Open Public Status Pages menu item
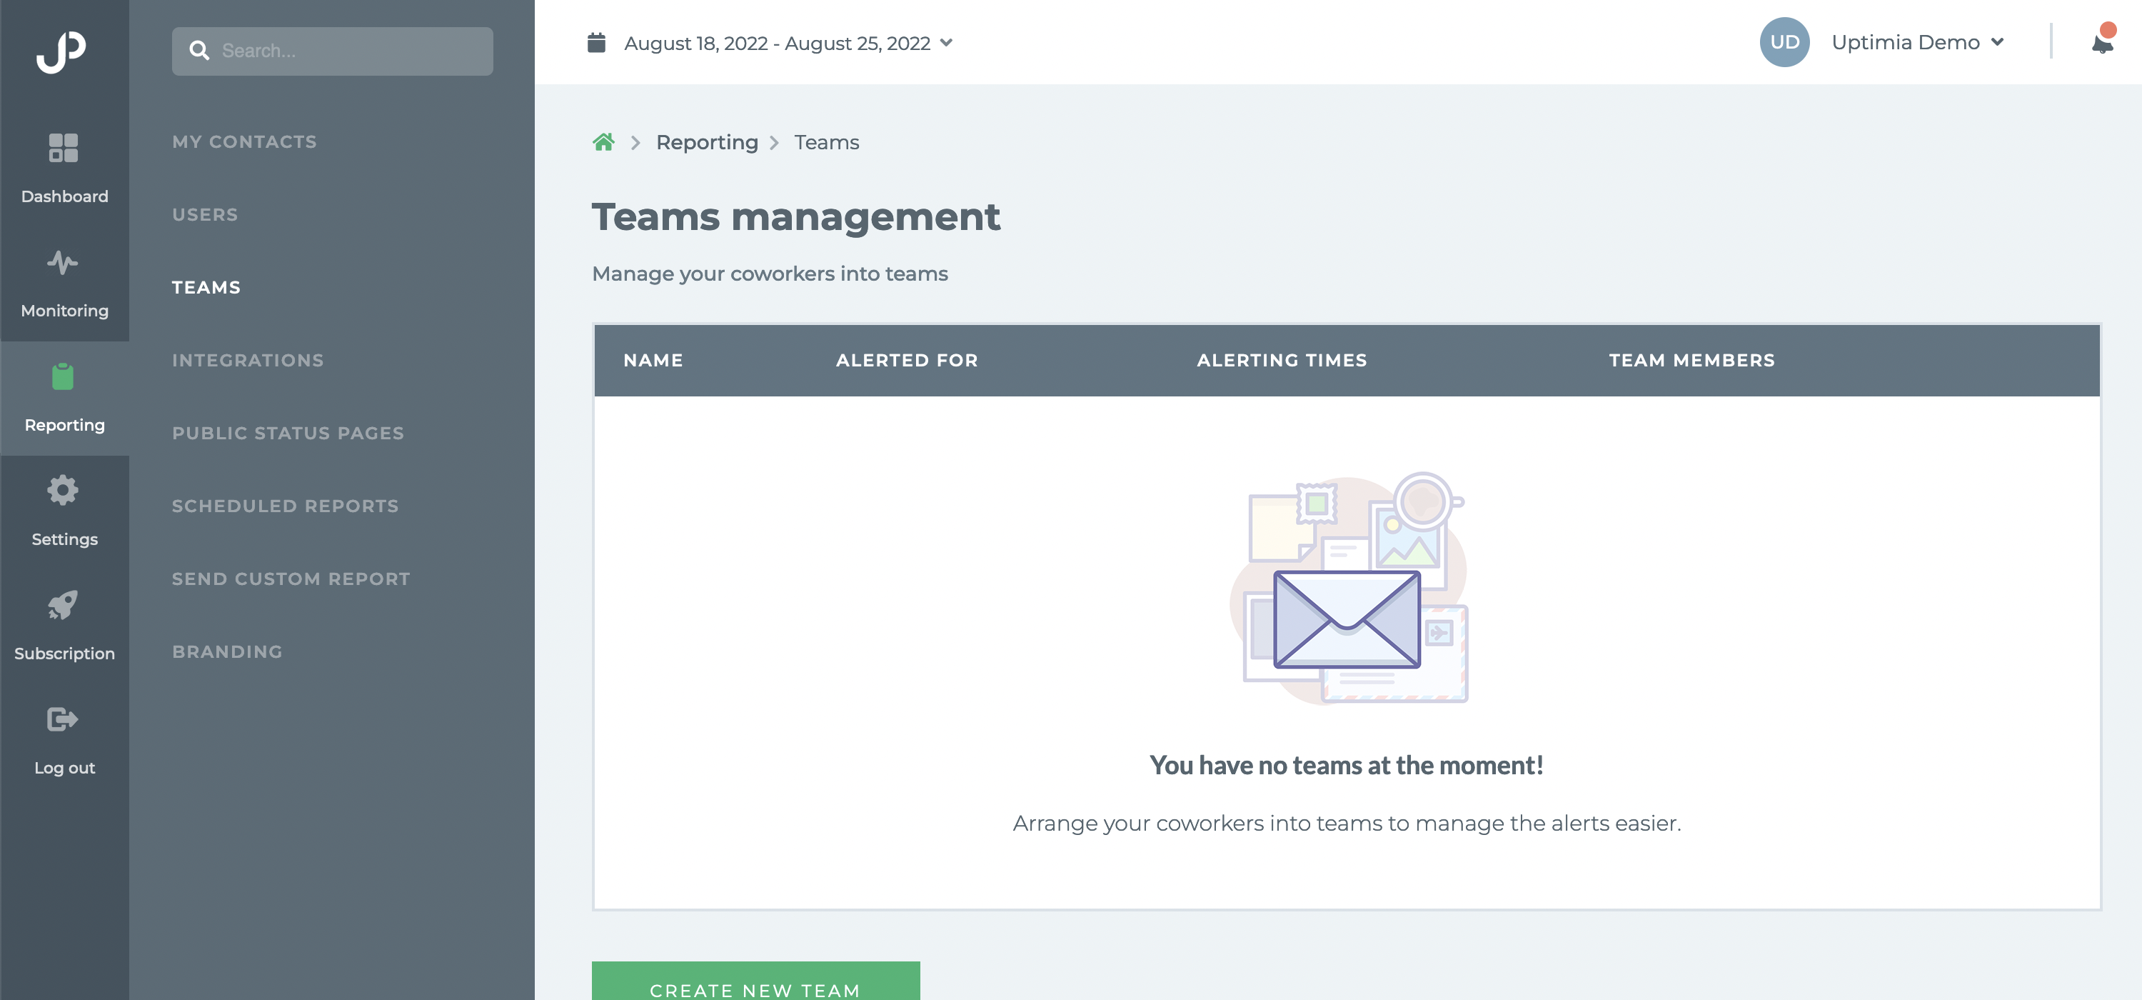 coord(288,433)
